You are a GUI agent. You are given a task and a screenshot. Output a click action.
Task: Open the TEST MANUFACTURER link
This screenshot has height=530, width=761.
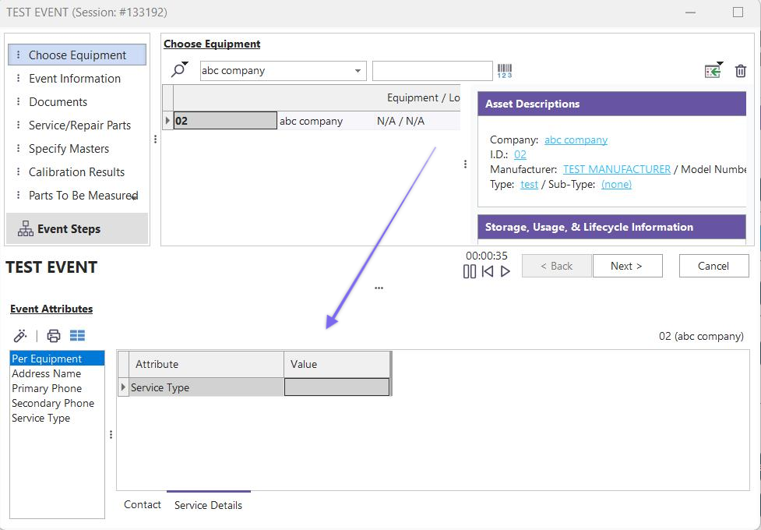(616, 169)
